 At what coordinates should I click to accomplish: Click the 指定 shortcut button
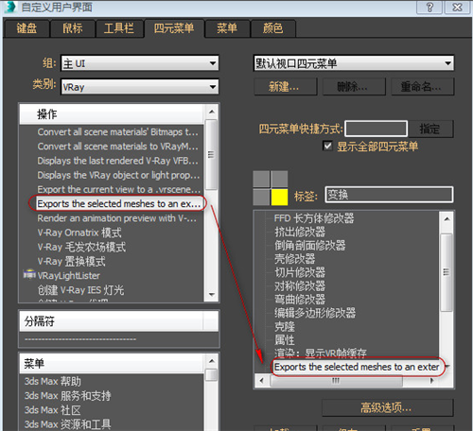(x=430, y=129)
